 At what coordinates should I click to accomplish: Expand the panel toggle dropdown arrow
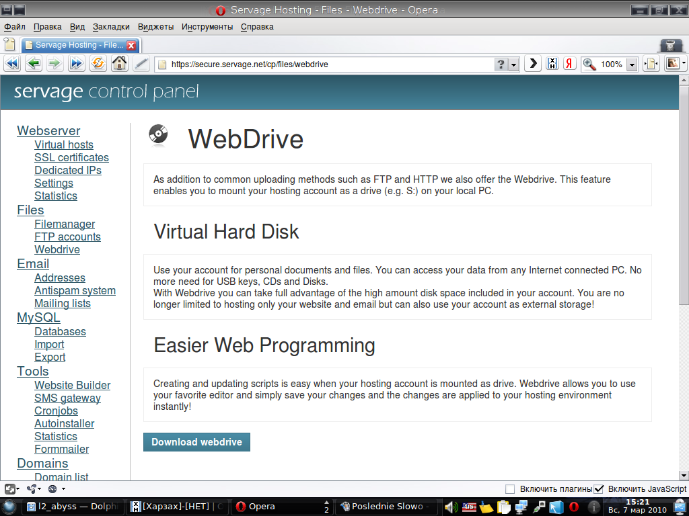click(17, 489)
